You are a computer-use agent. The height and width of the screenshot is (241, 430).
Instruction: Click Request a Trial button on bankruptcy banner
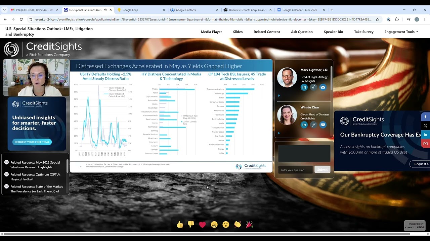pyautogui.click(x=420, y=164)
